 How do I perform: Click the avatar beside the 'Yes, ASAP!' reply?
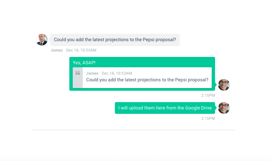pos(224,85)
